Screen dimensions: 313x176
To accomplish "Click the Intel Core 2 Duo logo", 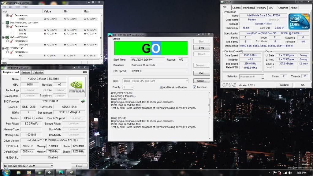I will pyautogui.click(x=299, y=21).
